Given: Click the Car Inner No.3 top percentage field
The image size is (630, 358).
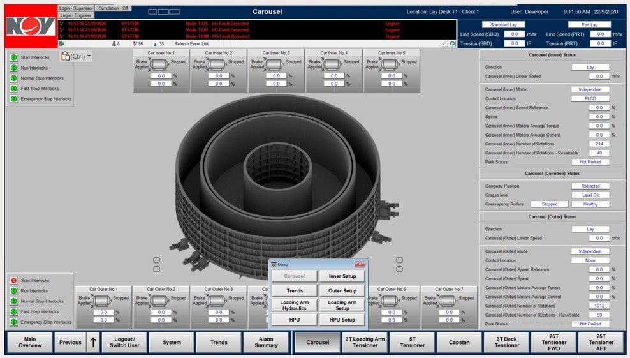Looking at the screenshot, I should pos(276,75).
